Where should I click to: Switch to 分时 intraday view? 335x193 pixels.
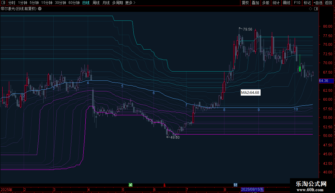(x=12, y=3)
